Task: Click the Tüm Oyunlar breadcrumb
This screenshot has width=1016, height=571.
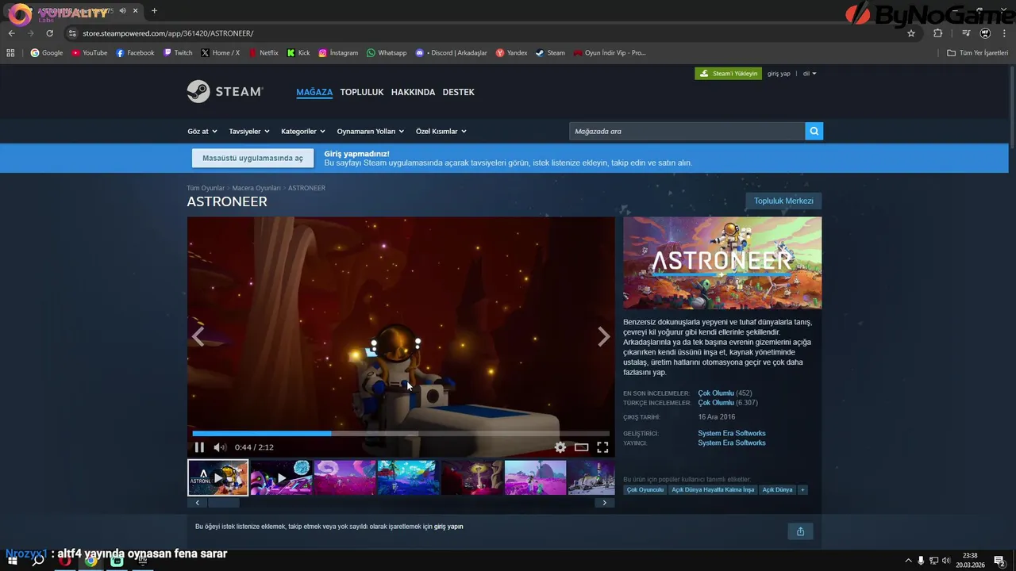Action: [x=206, y=188]
